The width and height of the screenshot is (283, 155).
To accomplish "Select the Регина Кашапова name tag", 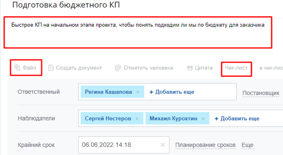I will point(109,92).
